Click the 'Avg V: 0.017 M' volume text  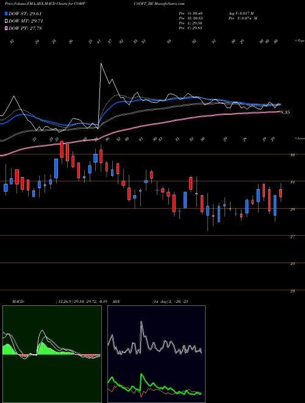(242, 13)
